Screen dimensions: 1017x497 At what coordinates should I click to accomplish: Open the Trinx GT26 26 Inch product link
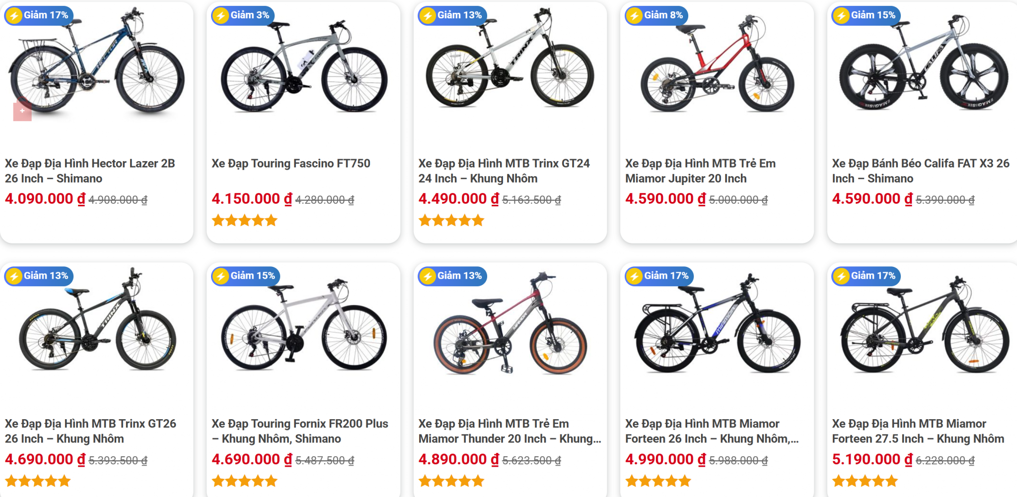click(x=90, y=431)
